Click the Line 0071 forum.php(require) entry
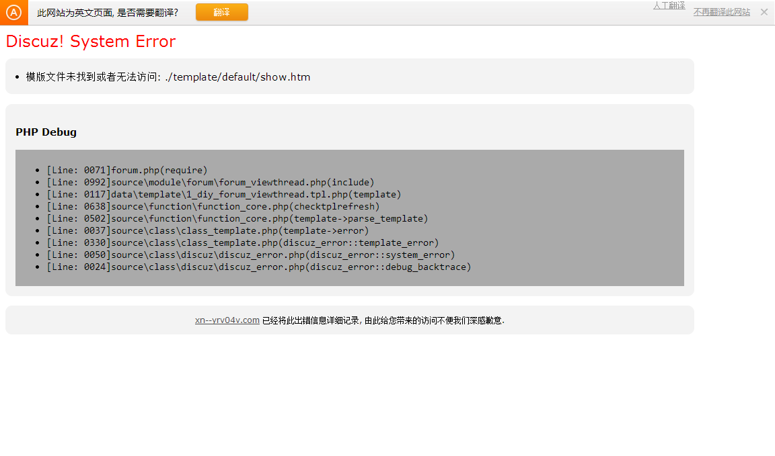The height and width of the screenshot is (456, 775). (127, 171)
